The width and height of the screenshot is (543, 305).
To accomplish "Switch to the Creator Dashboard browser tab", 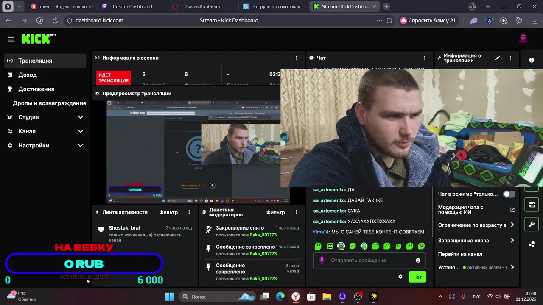I will (x=132, y=6).
